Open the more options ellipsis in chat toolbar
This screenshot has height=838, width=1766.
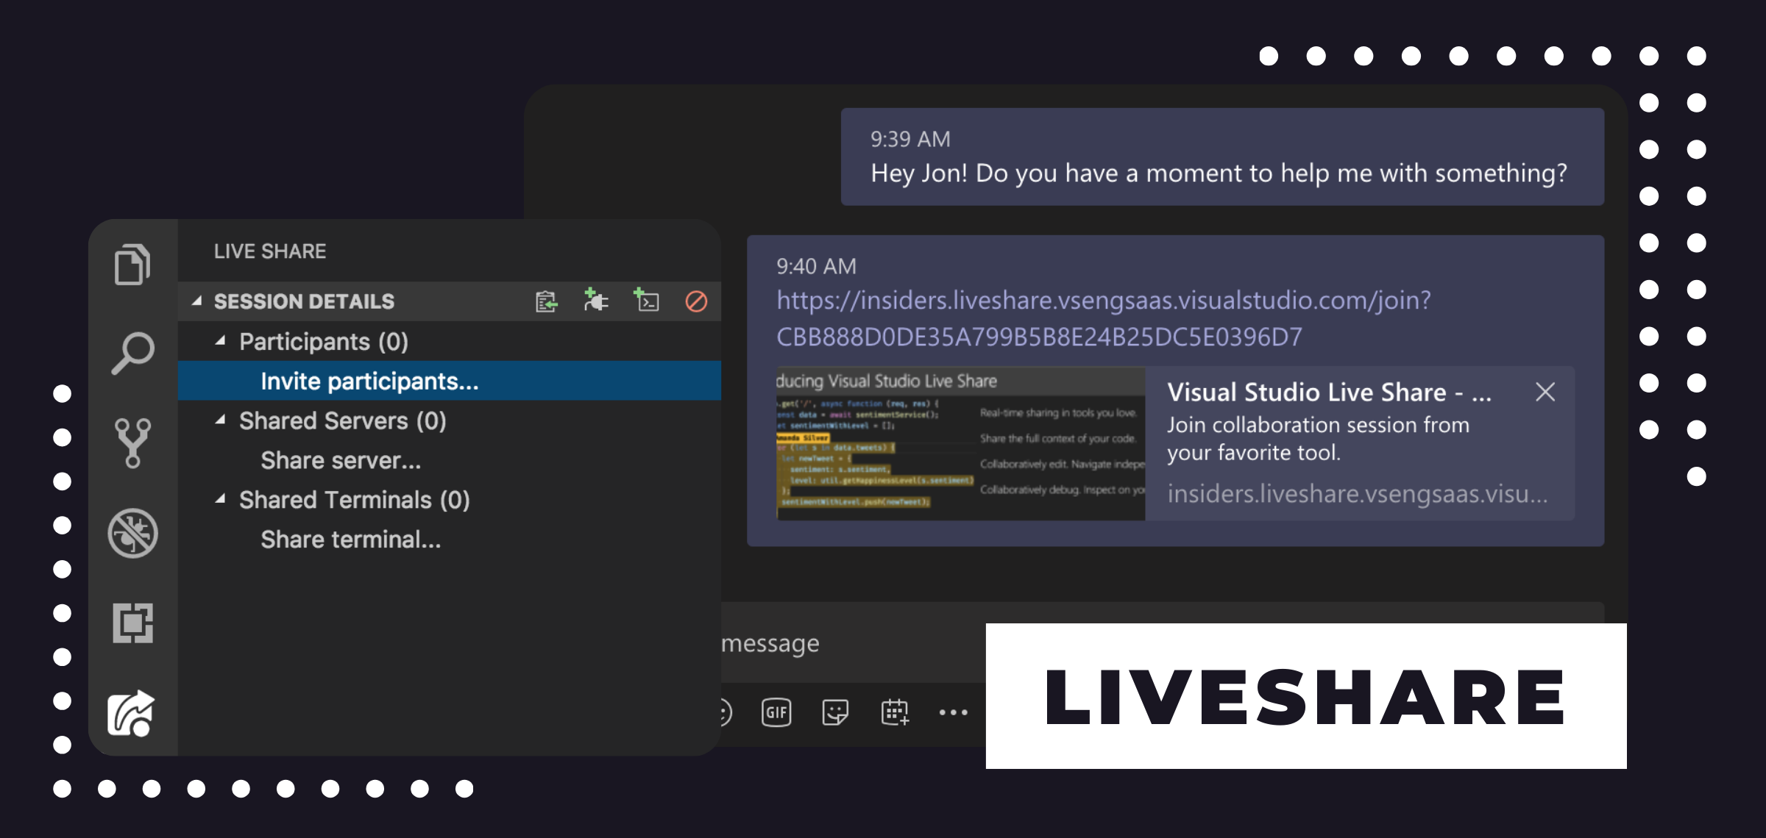954,712
